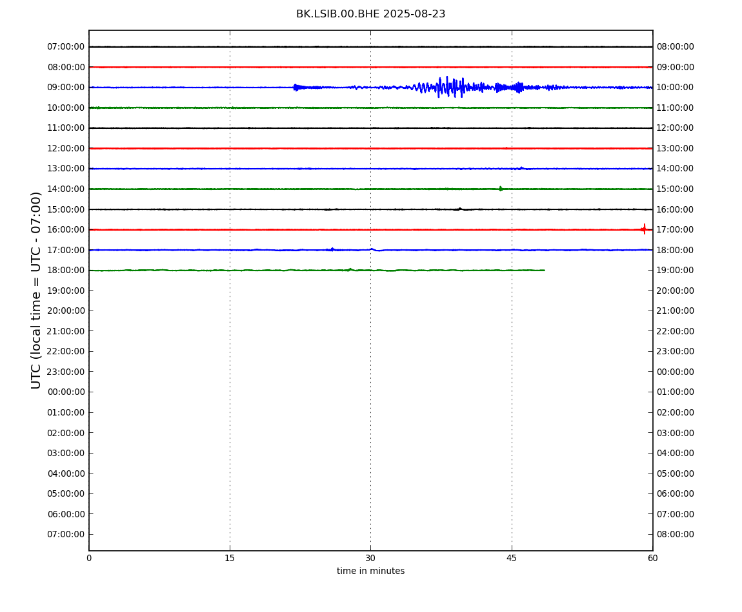Click left-axis time label 21:00:00
Viewport: 742px width, 612px height.
click(x=66, y=331)
